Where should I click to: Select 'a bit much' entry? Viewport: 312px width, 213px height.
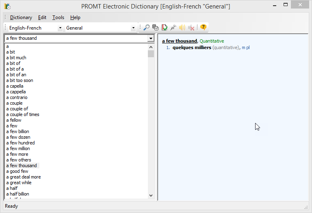point(16,58)
